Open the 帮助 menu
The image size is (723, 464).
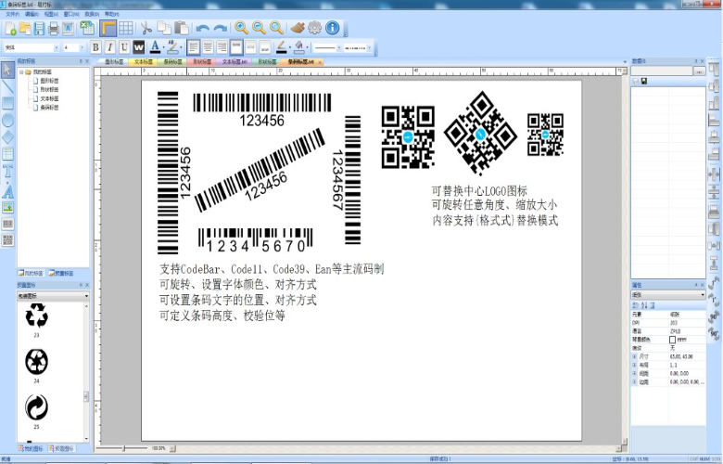click(x=111, y=14)
